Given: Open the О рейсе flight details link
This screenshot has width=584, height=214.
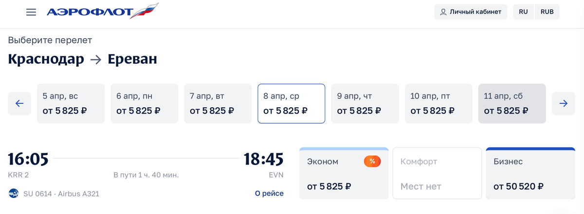Looking at the screenshot, I should point(269,194).
